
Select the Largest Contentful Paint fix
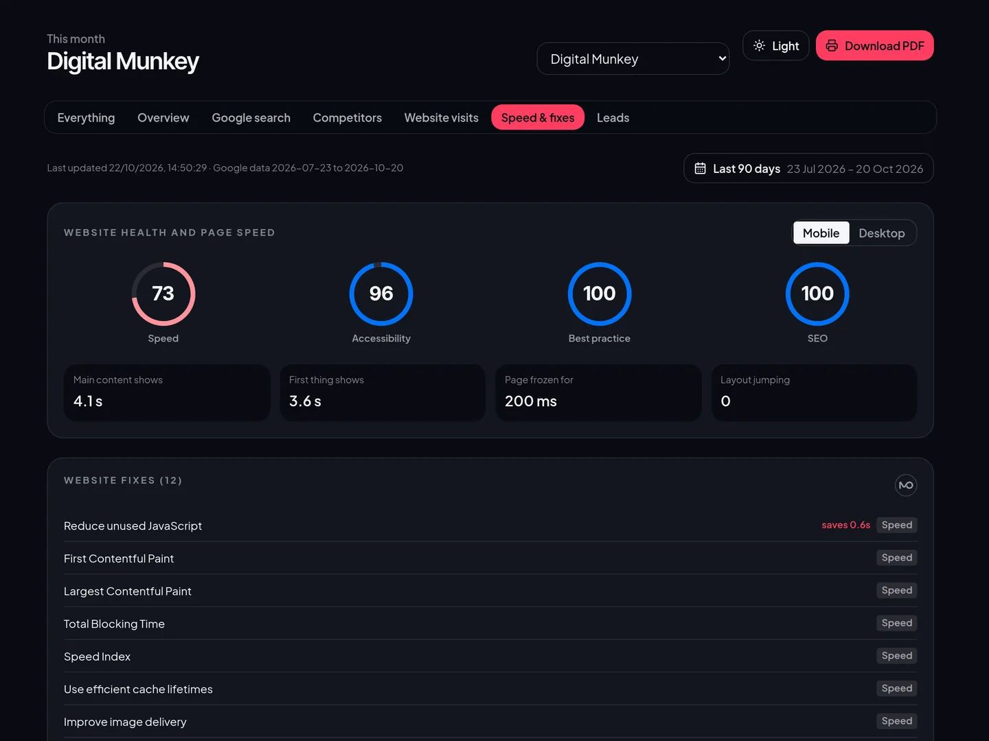click(490, 591)
